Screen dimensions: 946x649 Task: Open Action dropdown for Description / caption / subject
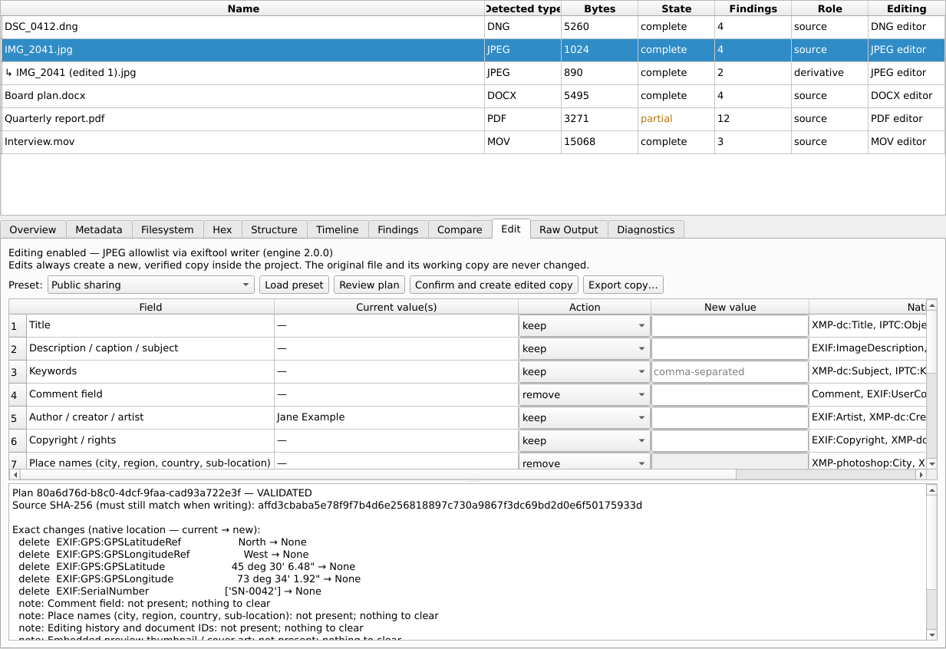584,348
